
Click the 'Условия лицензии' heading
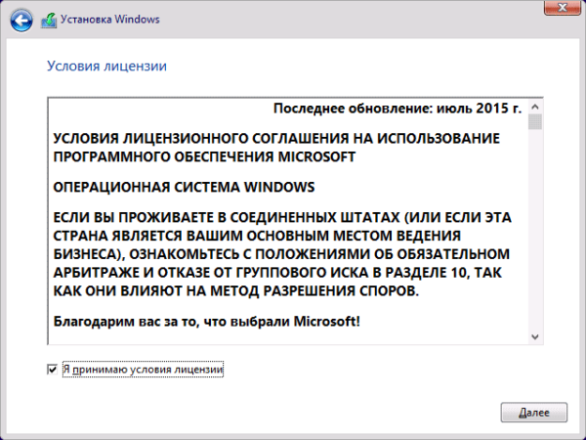pos(106,66)
